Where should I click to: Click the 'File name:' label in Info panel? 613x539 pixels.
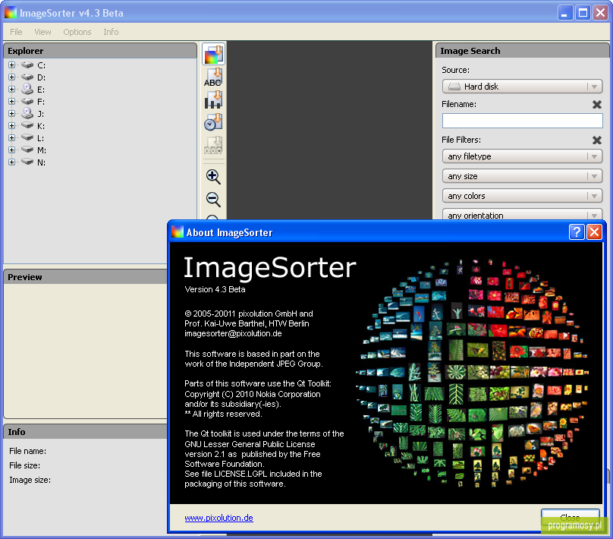(x=28, y=451)
